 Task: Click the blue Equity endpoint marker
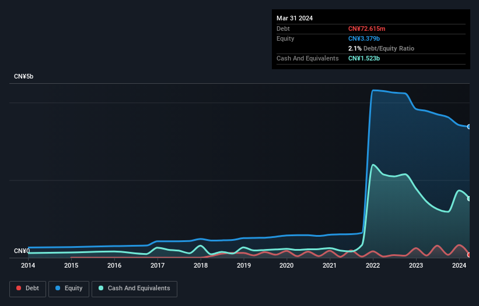[x=469, y=127]
